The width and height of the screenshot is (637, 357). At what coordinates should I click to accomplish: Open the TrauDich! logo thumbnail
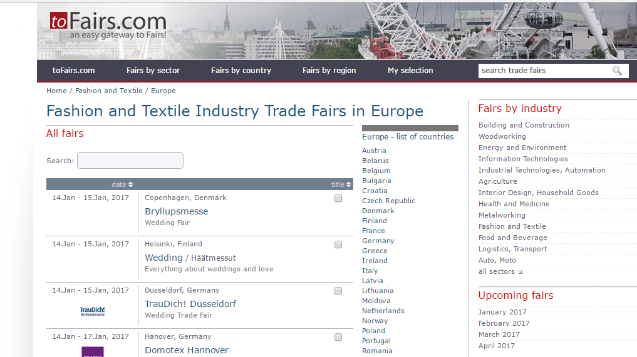pos(93,311)
